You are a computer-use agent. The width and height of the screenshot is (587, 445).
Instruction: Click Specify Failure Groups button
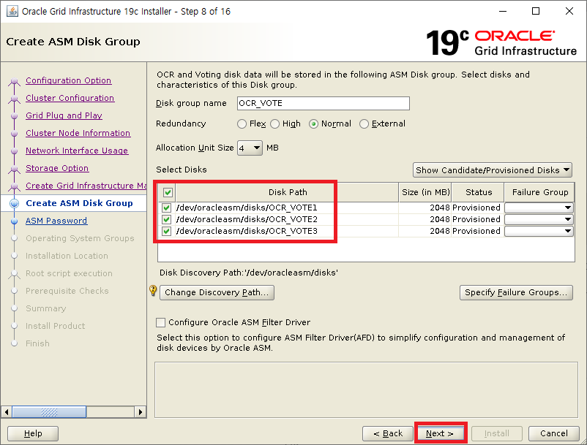point(516,292)
